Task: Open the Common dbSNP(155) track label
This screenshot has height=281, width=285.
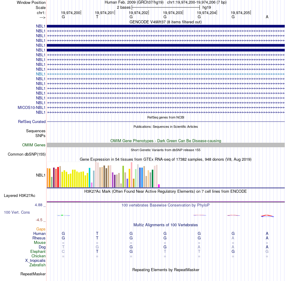Action: [27, 154]
